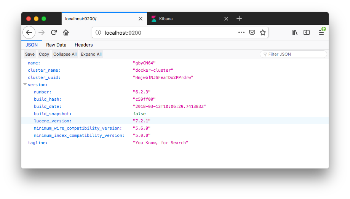This screenshot has height=199, width=350.
Task: Collapse the version node triangle
Action: (x=25, y=84)
